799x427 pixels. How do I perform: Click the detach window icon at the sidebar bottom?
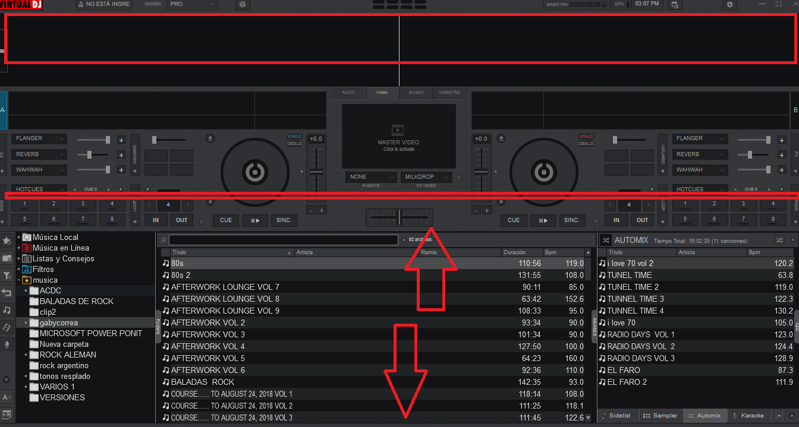(x=7, y=415)
